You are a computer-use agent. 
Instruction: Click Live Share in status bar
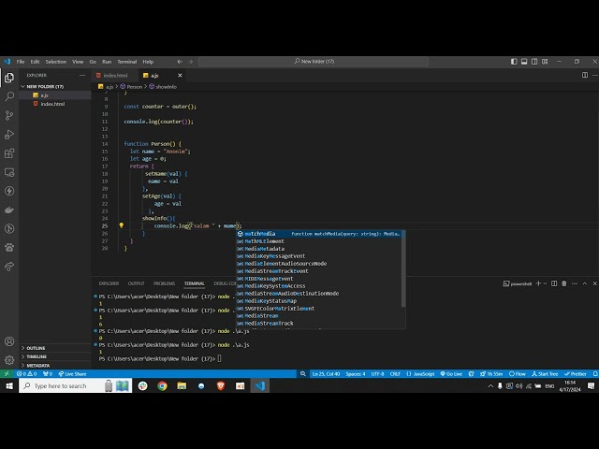[x=72, y=374]
